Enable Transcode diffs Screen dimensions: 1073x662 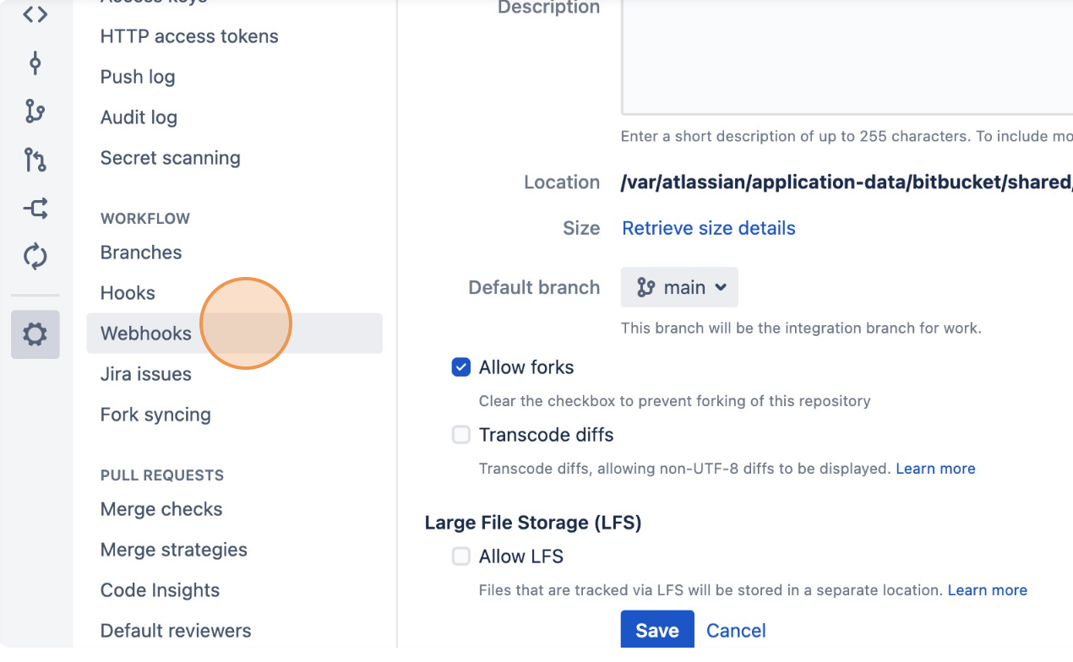[460, 434]
